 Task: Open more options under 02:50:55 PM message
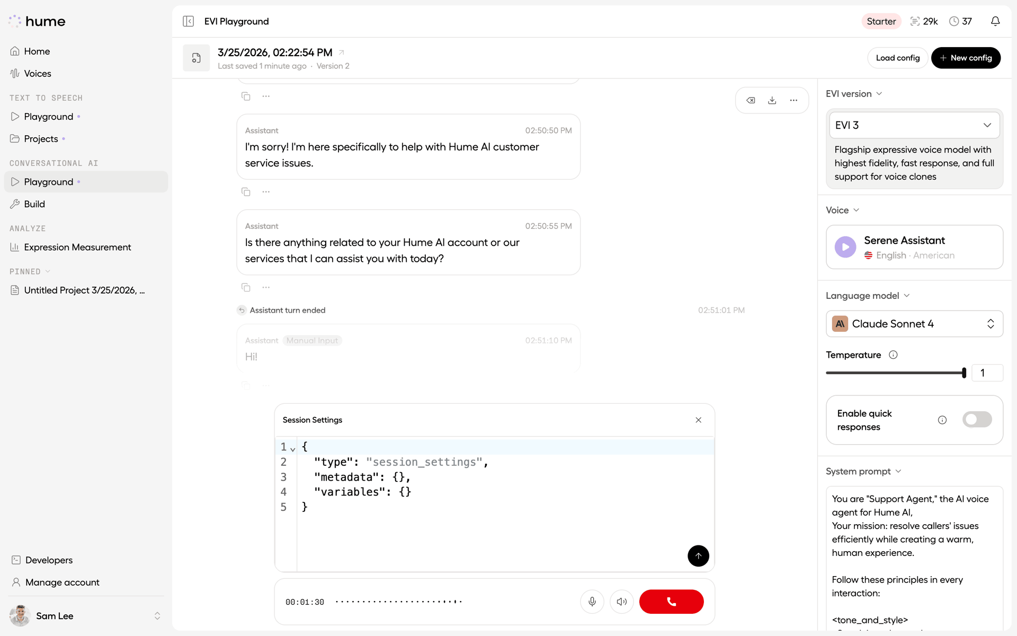click(x=266, y=287)
